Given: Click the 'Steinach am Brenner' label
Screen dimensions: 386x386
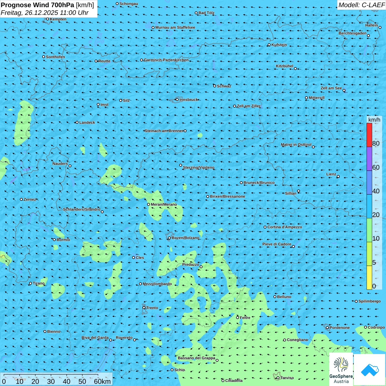Looking at the screenshot, I should tap(164, 131).
